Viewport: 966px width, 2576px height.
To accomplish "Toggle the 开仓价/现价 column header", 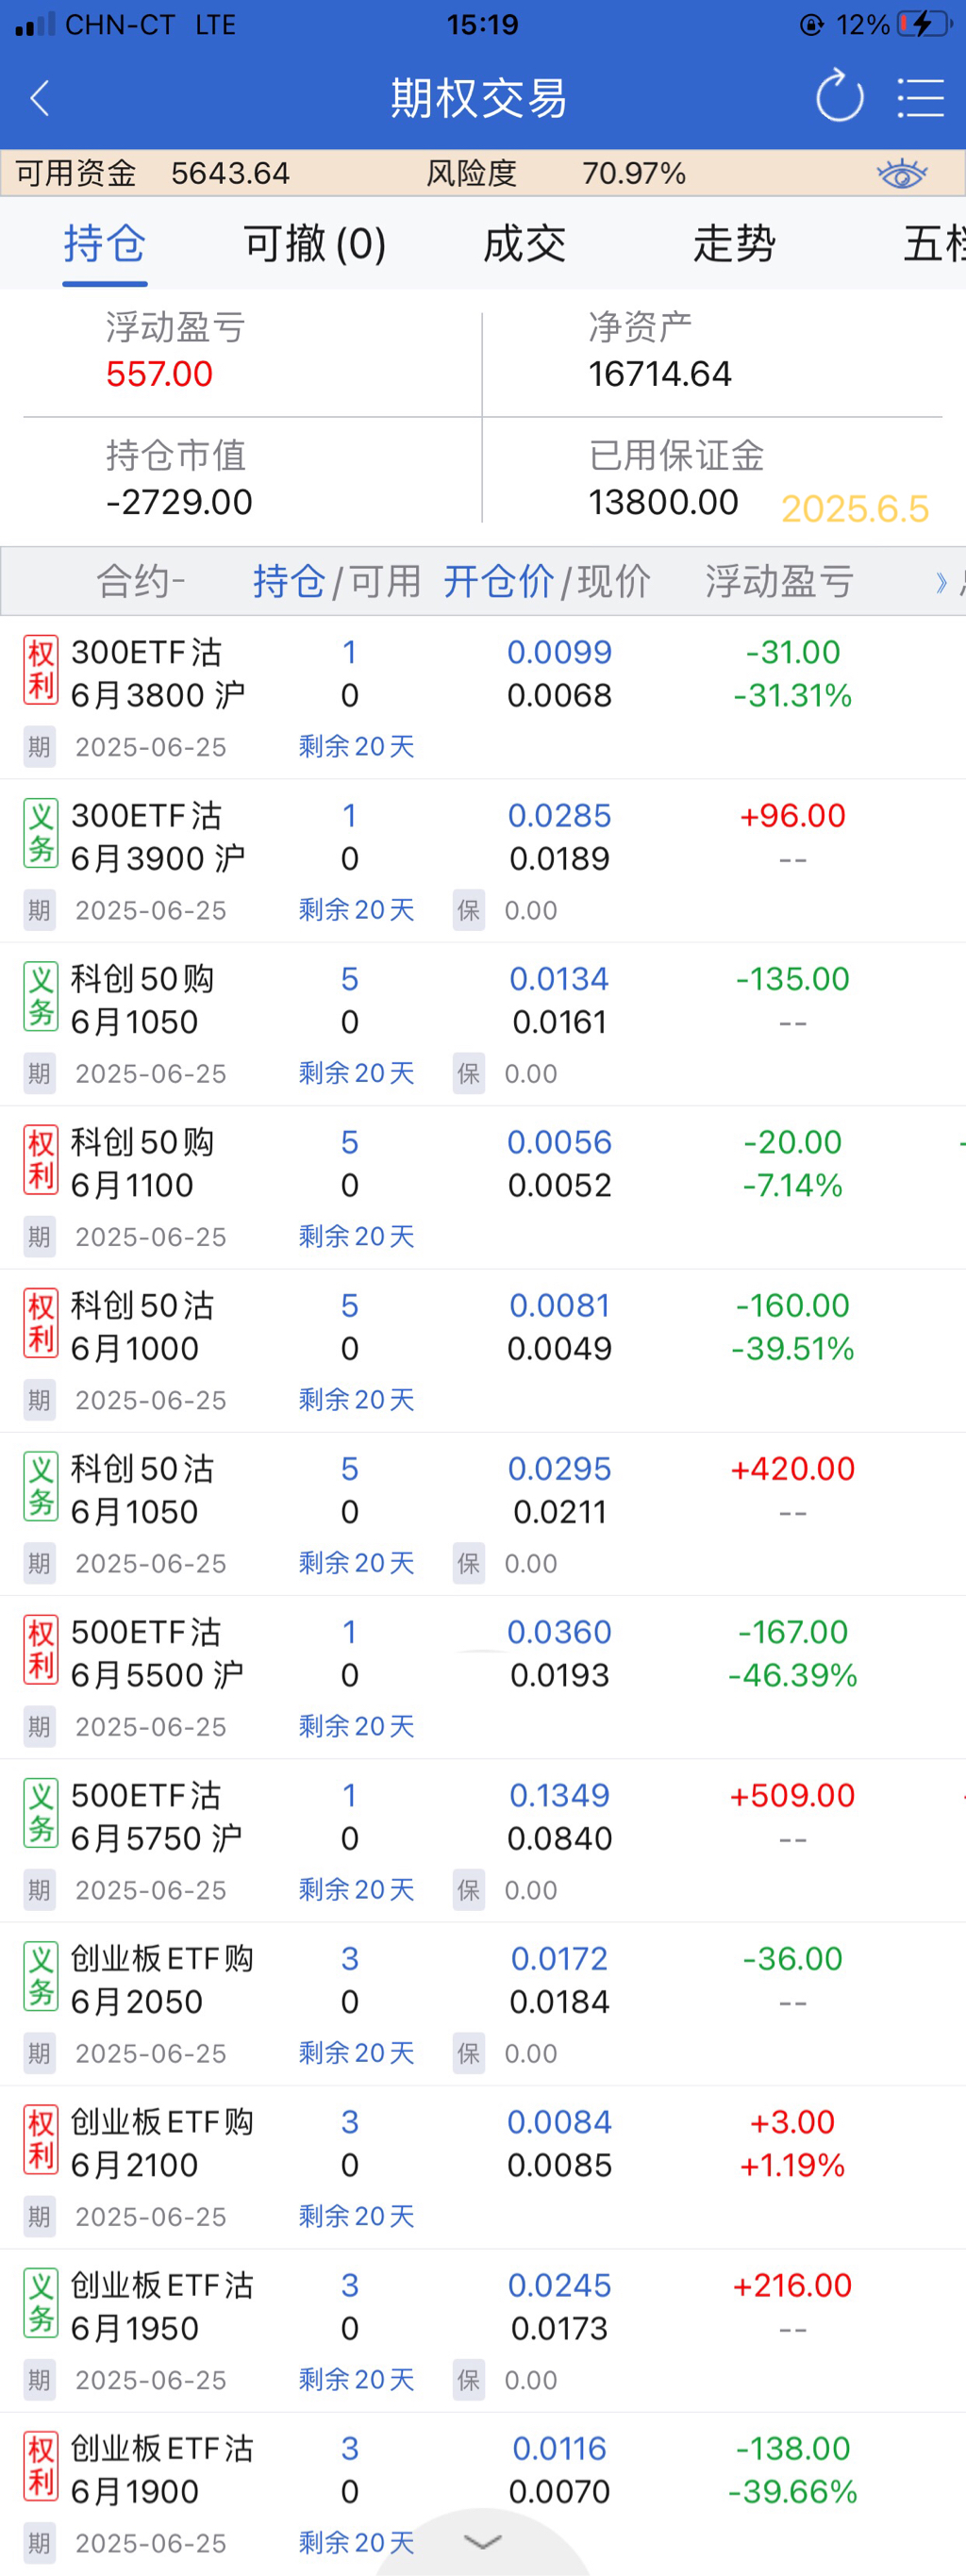I will (546, 581).
